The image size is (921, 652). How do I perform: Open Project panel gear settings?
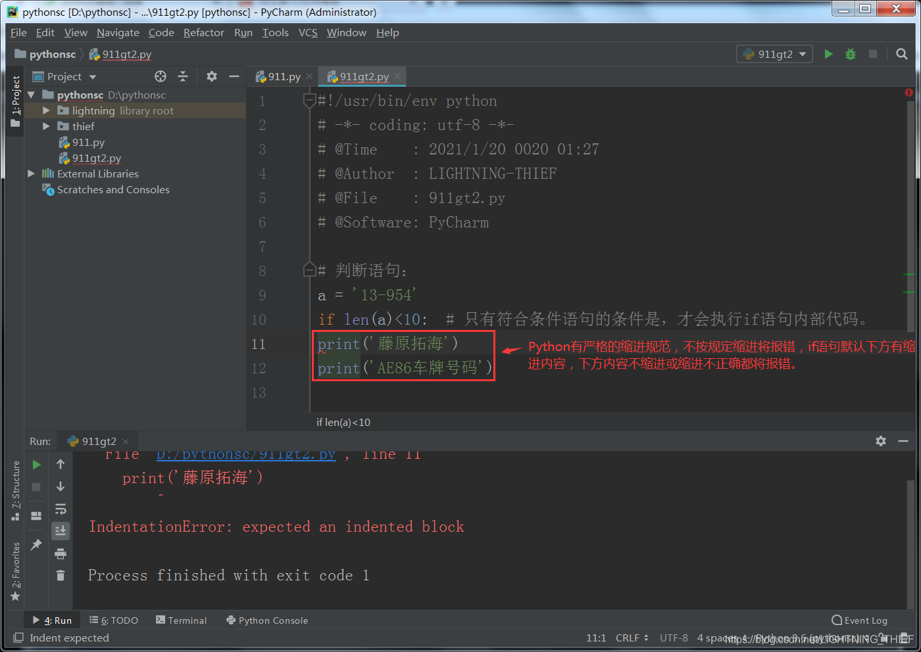pos(212,76)
